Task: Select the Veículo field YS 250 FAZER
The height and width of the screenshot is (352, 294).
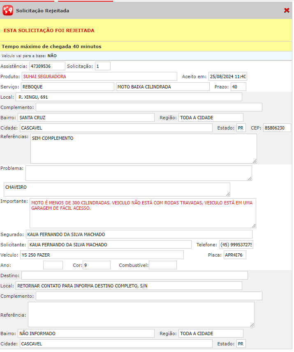Action: pos(102,255)
